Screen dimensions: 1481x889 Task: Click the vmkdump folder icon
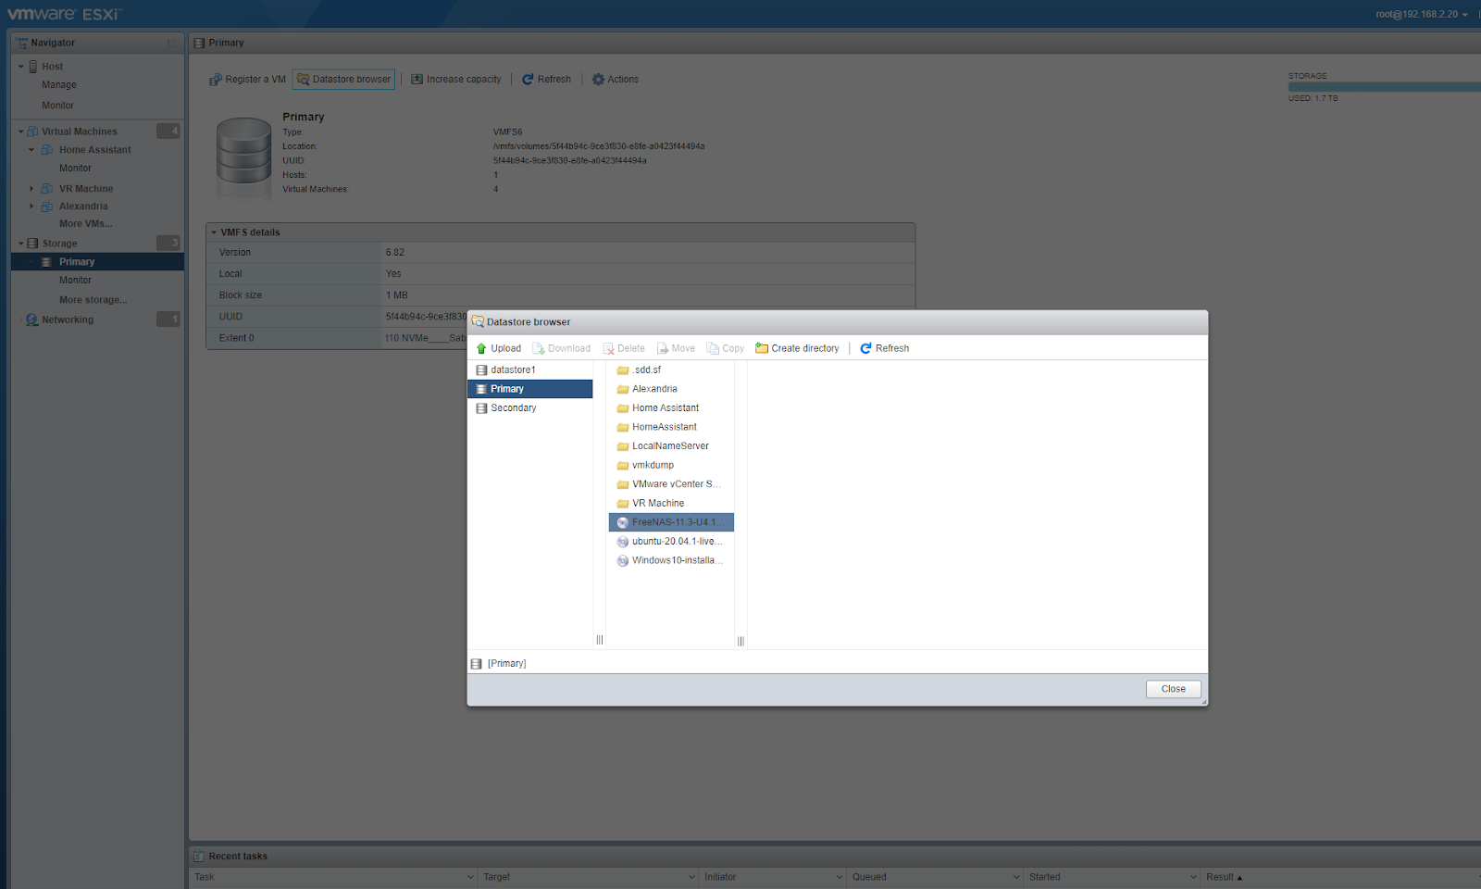pyautogui.click(x=623, y=466)
